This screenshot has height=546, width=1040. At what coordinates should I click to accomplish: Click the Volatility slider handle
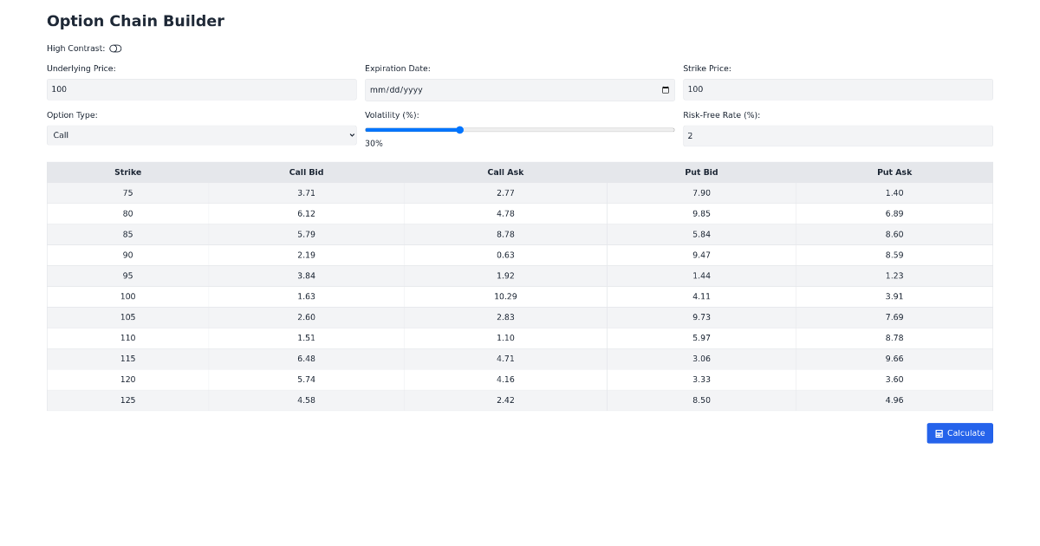tap(459, 130)
